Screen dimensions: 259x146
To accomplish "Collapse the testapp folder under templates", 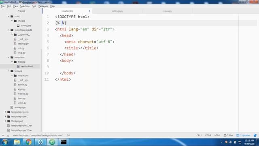I will 12,62.
